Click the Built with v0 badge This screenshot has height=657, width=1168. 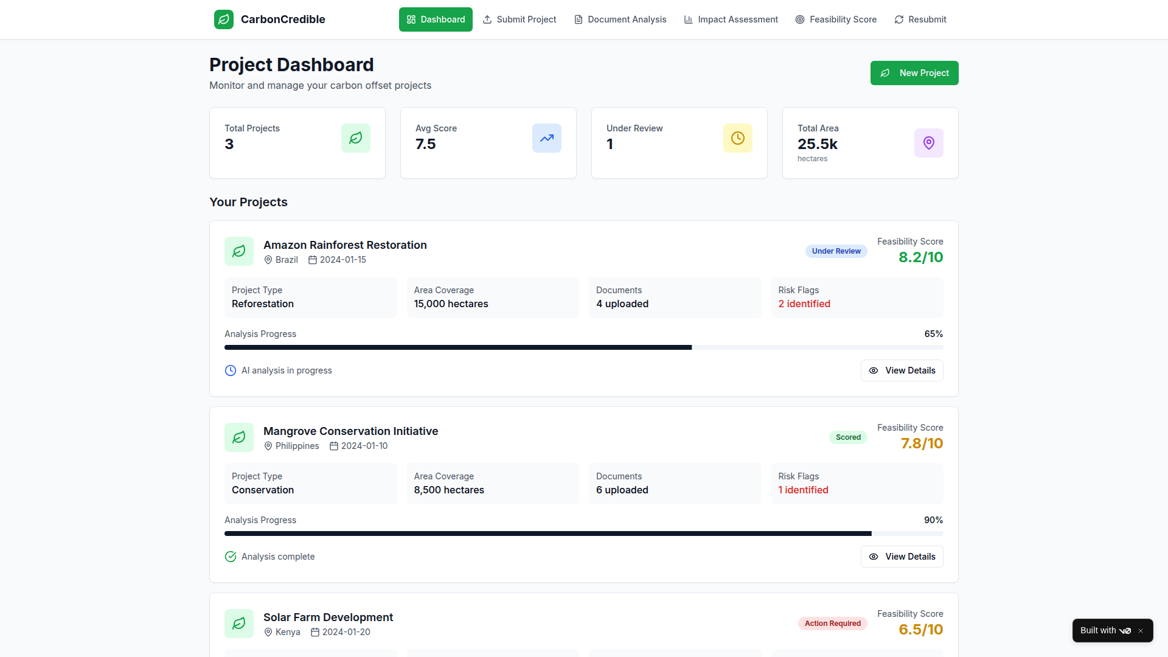pos(1105,630)
